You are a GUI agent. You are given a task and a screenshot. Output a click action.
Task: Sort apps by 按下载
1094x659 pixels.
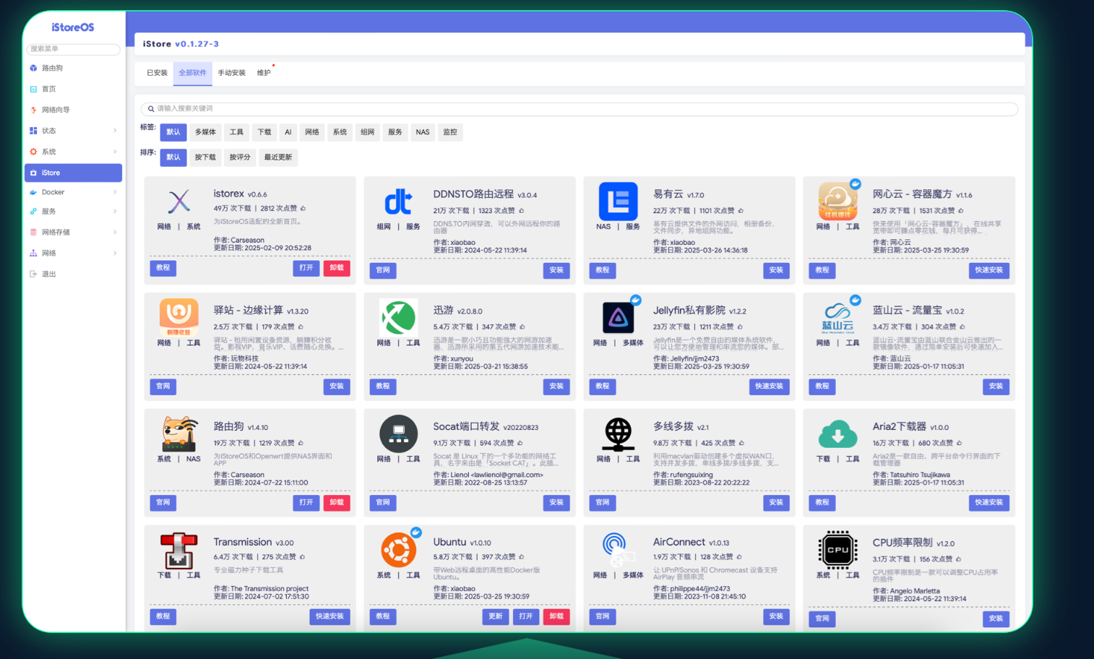[x=205, y=158]
